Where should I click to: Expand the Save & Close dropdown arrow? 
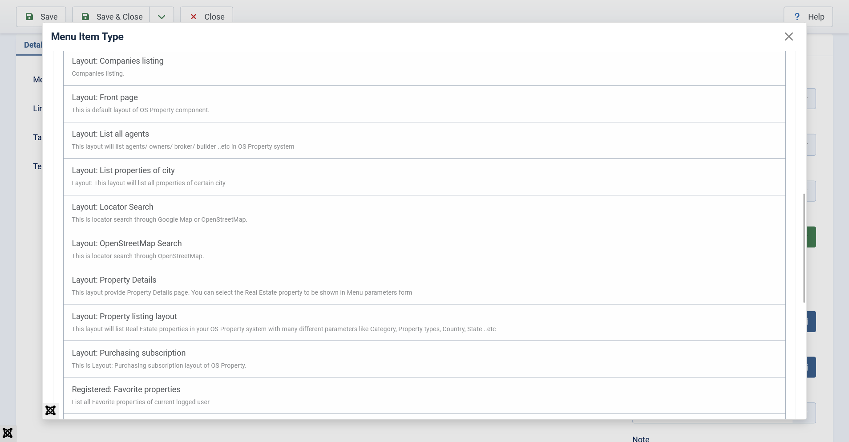pyautogui.click(x=162, y=17)
